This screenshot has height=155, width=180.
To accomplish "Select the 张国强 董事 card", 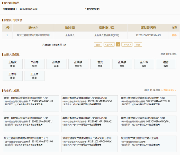I will 122,64.
